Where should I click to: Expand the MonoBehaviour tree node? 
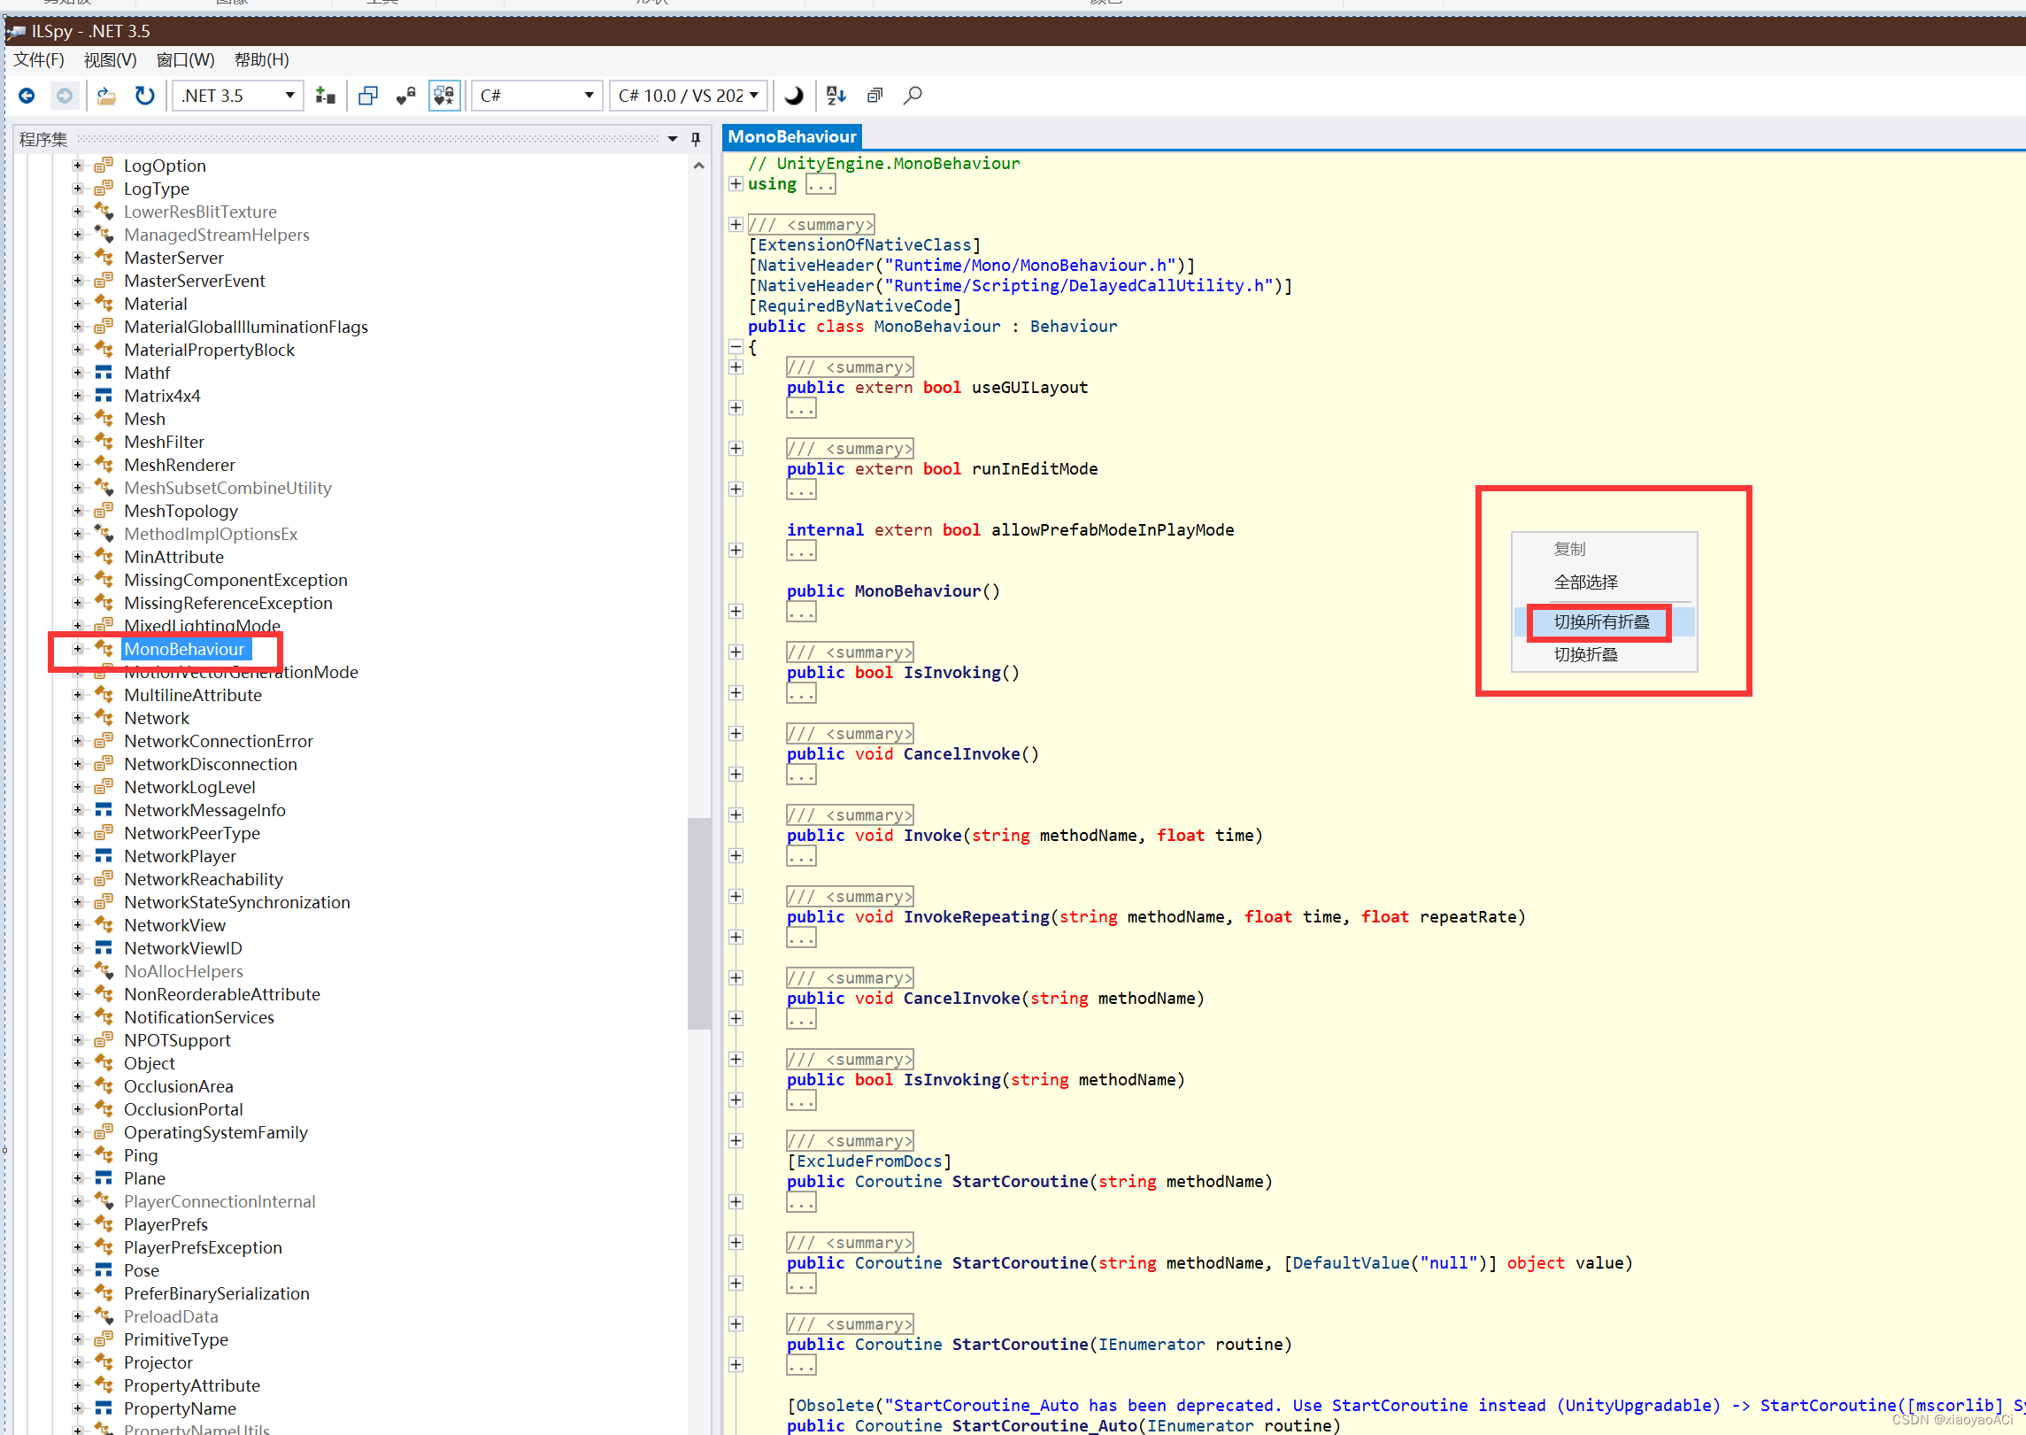[x=76, y=649]
